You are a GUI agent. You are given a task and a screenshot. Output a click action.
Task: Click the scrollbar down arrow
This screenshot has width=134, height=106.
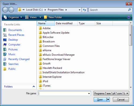click(131, 87)
